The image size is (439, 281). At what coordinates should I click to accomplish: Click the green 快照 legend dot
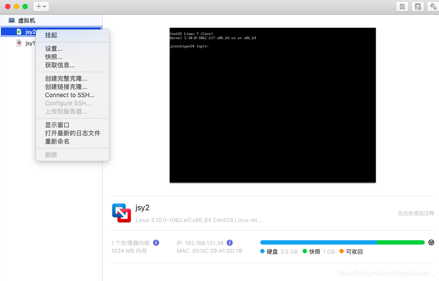(x=305, y=251)
